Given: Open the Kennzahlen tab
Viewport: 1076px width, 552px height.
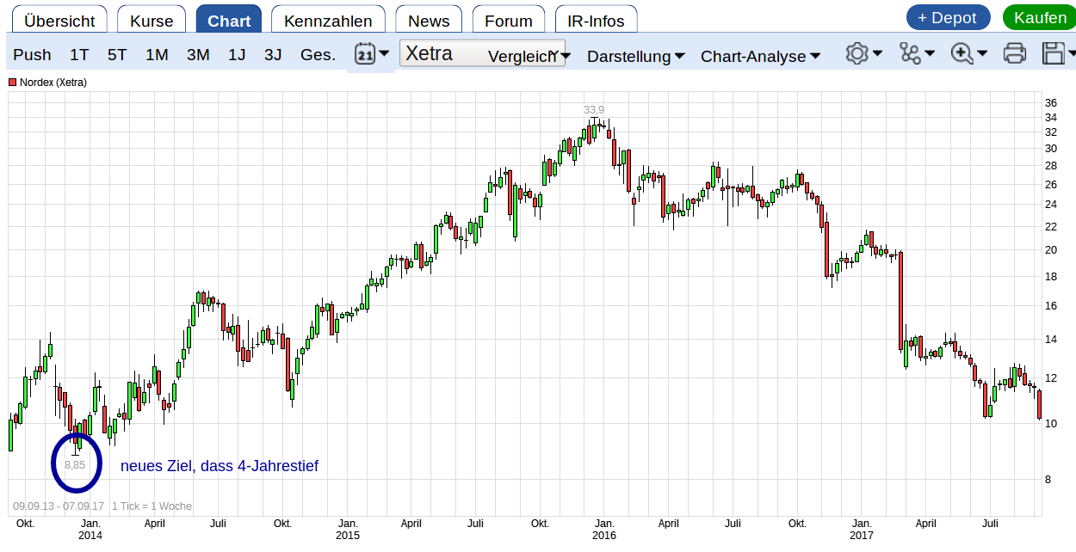Looking at the screenshot, I should tap(328, 20).
